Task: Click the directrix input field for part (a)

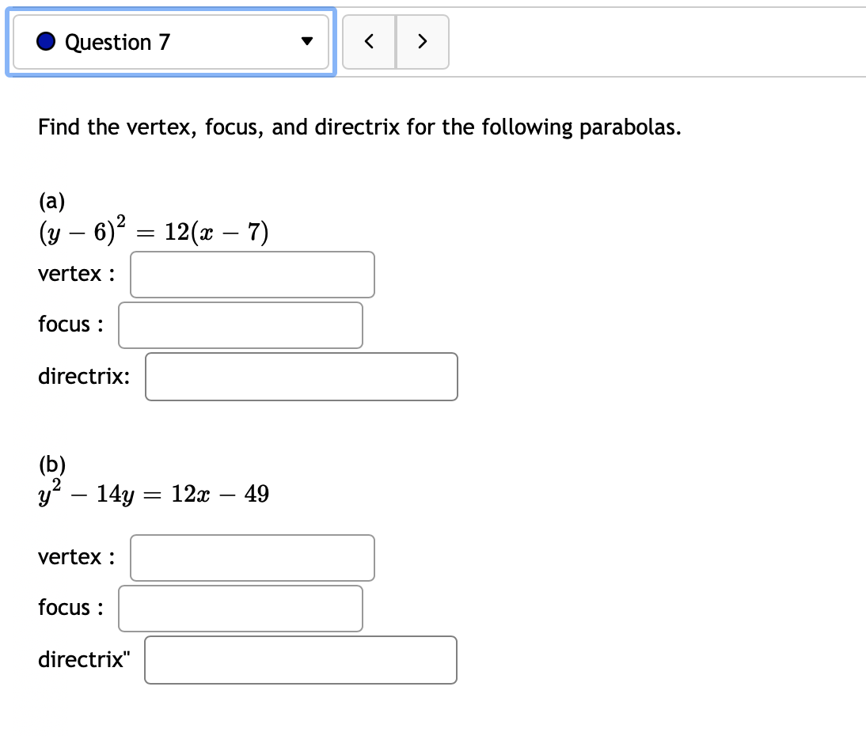Action: tap(301, 377)
